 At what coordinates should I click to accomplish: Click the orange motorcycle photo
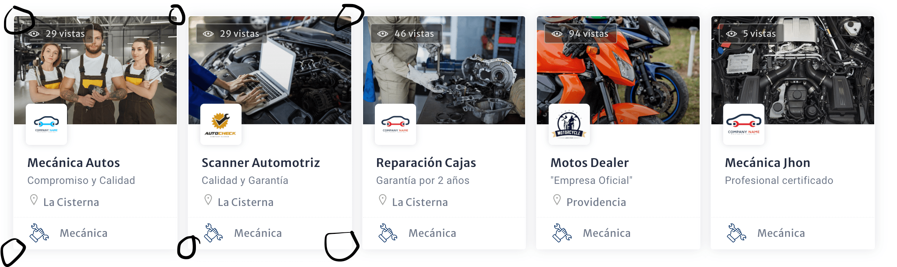(618, 70)
